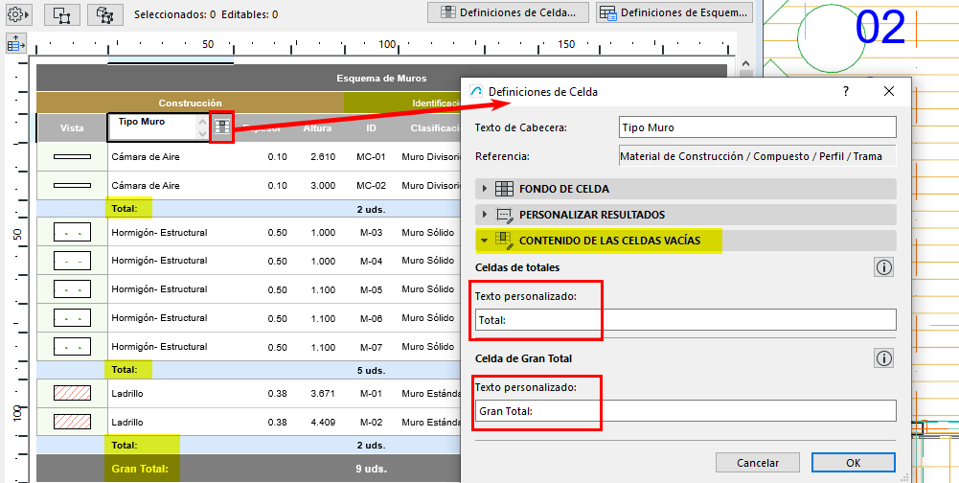Click the Contenido de Celdas Vacías icon
Image resolution: width=959 pixels, height=483 pixels.
click(x=504, y=241)
